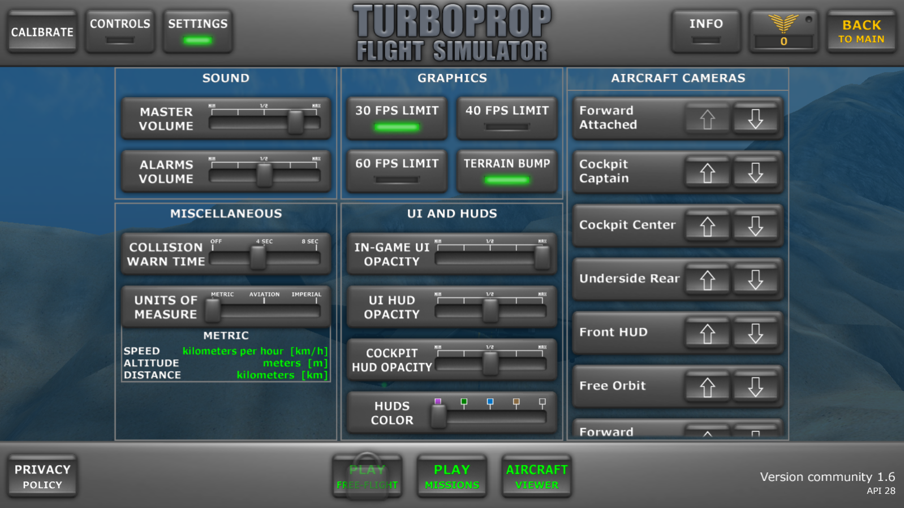Select the Forward Attached camera row

tap(678, 118)
